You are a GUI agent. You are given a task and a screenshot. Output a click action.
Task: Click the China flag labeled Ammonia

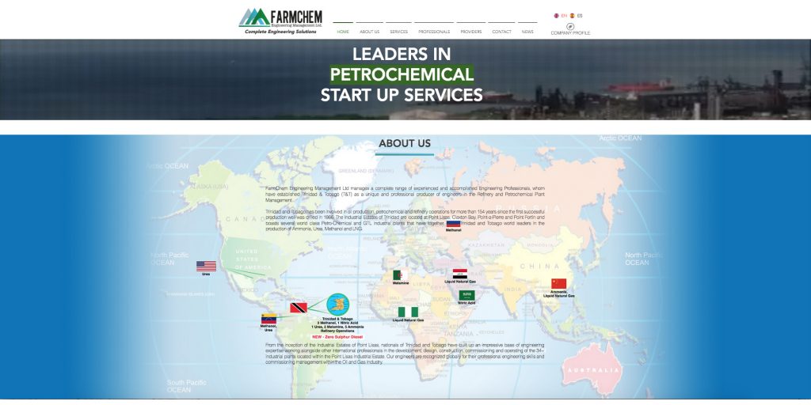point(558,284)
